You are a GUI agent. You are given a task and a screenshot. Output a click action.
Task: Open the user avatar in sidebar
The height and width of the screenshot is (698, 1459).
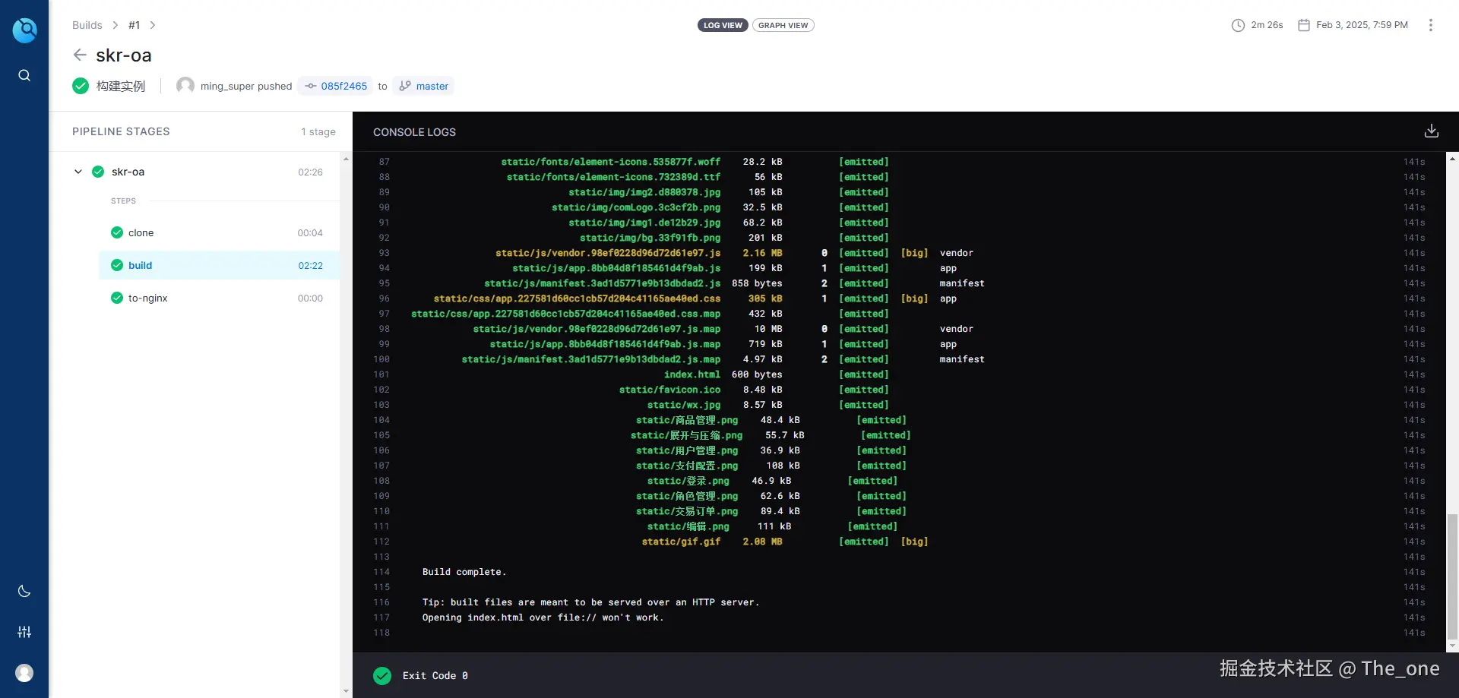point(24,673)
